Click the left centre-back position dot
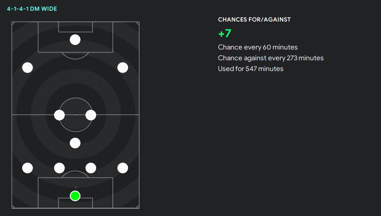This screenshot has width=381, height=216. tap(59, 168)
